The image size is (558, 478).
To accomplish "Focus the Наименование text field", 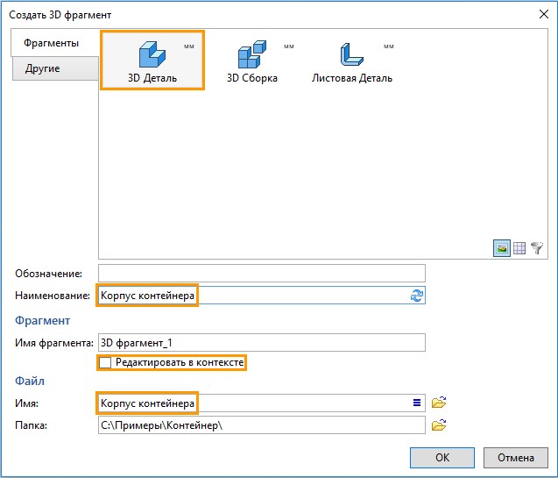I will pyautogui.click(x=262, y=296).
